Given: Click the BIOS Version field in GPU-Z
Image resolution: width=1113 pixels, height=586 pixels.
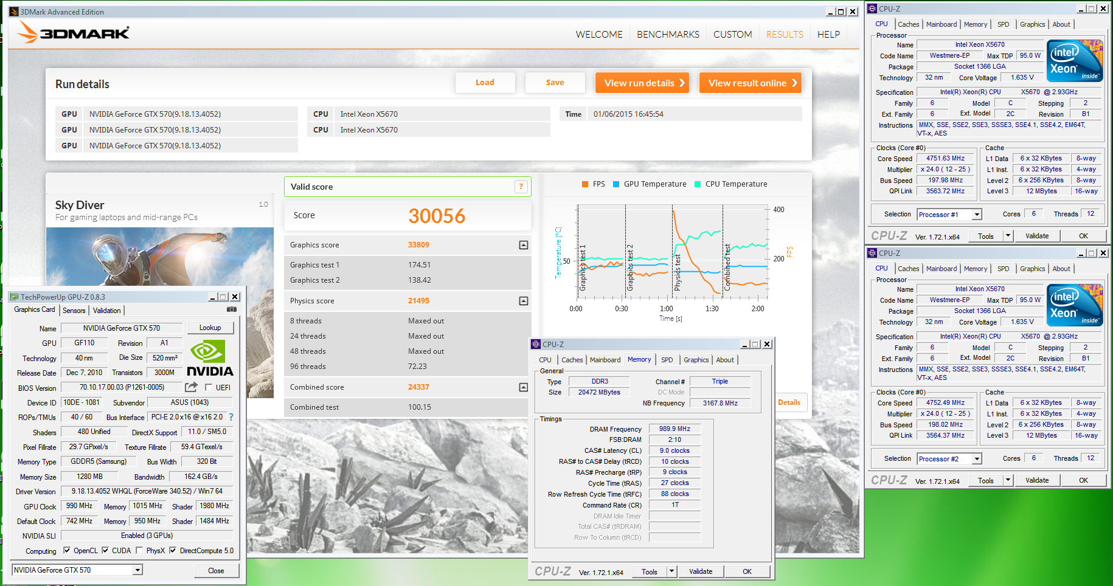Looking at the screenshot, I should [x=122, y=387].
